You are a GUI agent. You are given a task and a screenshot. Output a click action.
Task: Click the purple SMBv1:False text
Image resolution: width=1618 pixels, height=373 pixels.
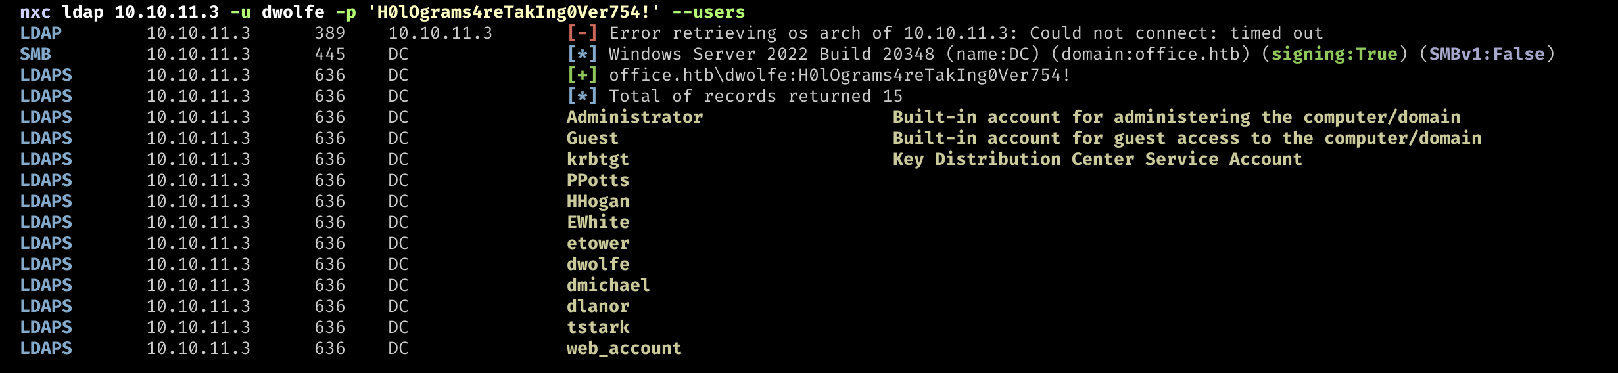click(1487, 54)
